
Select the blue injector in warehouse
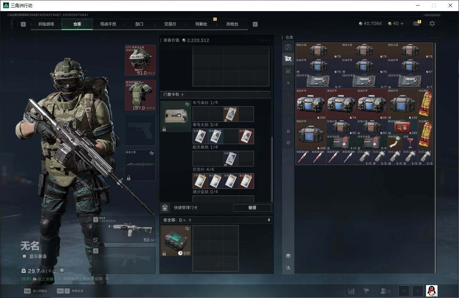click(349, 157)
